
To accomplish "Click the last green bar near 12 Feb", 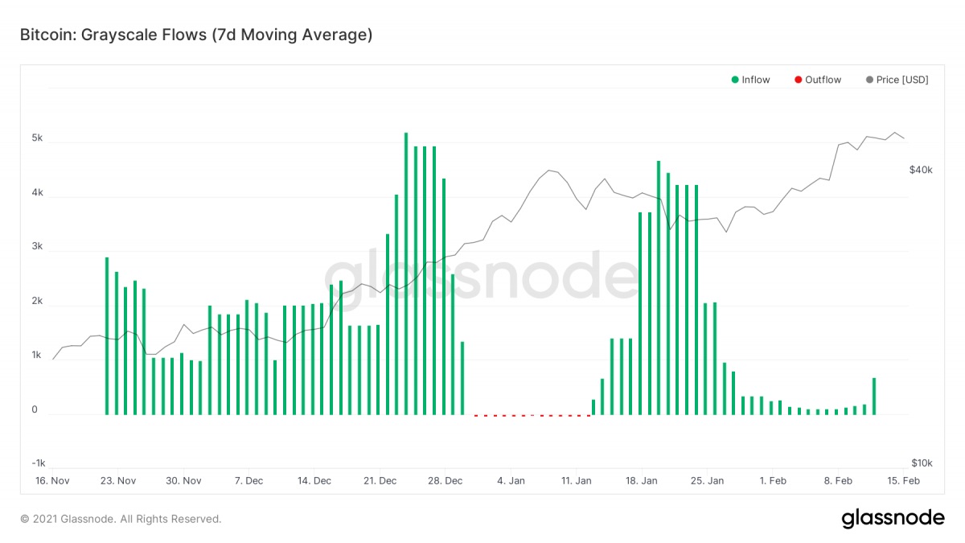I will pos(874,396).
